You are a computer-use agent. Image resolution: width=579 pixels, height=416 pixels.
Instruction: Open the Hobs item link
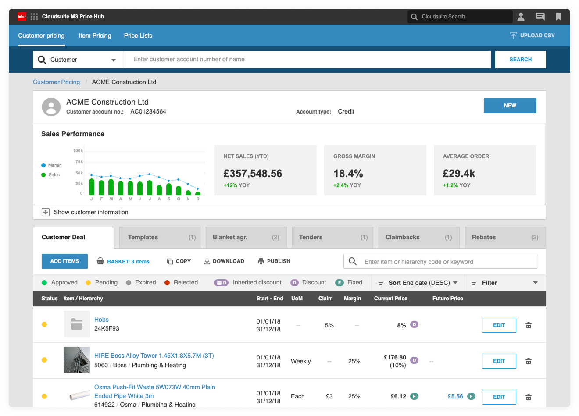[101, 320]
